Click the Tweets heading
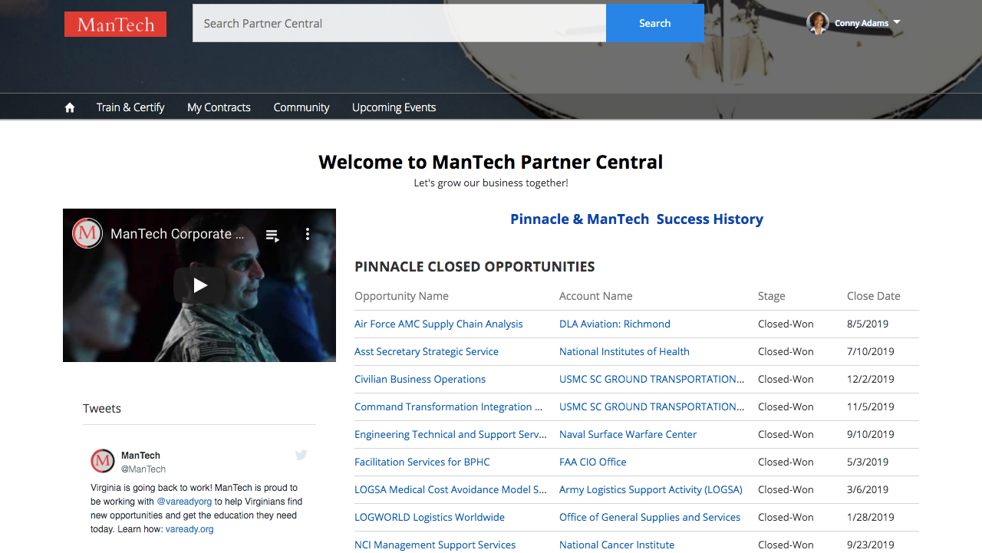 pyautogui.click(x=102, y=408)
